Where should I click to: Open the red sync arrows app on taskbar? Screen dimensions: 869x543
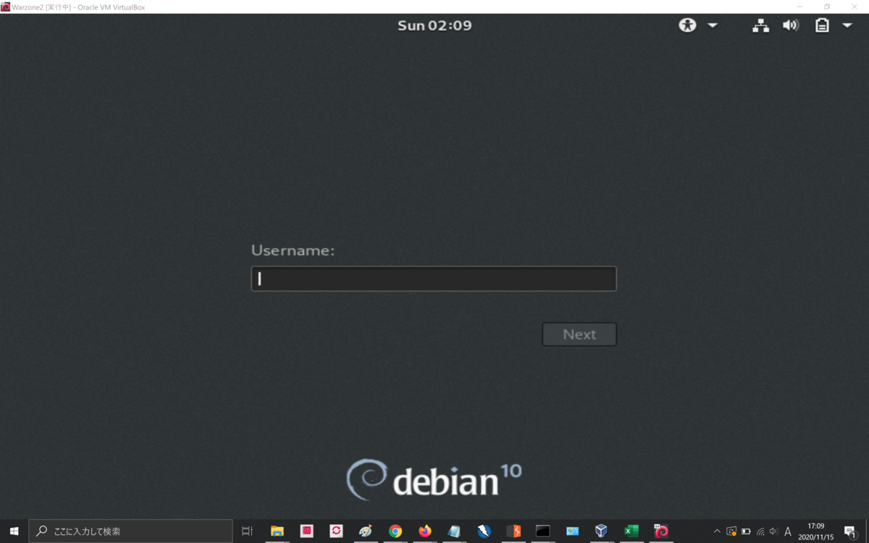[x=336, y=531]
